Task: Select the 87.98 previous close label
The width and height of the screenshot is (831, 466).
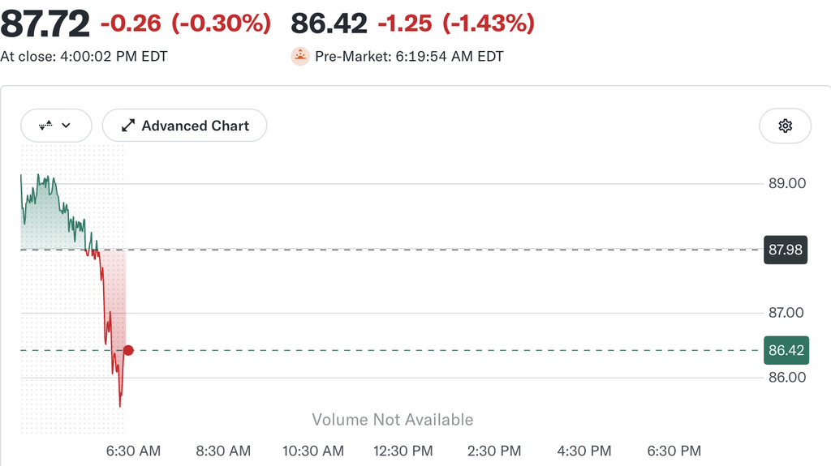Action: coord(786,250)
